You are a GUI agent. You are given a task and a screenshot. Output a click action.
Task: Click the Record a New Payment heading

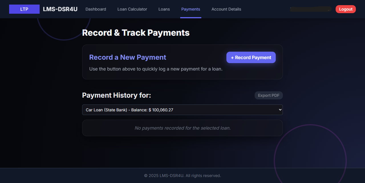(127, 57)
